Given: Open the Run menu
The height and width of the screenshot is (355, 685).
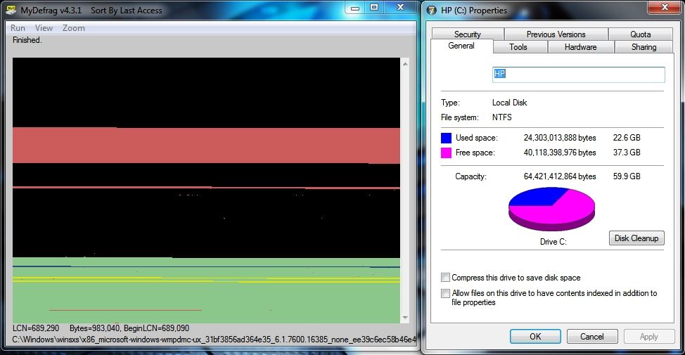Looking at the screenshot, I should point(18,28).
